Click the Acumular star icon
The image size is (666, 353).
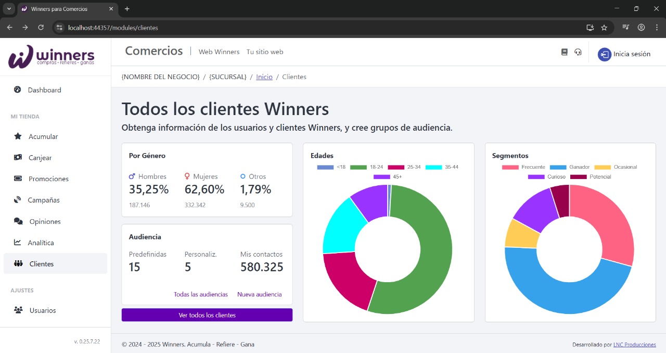coord(18,136)
